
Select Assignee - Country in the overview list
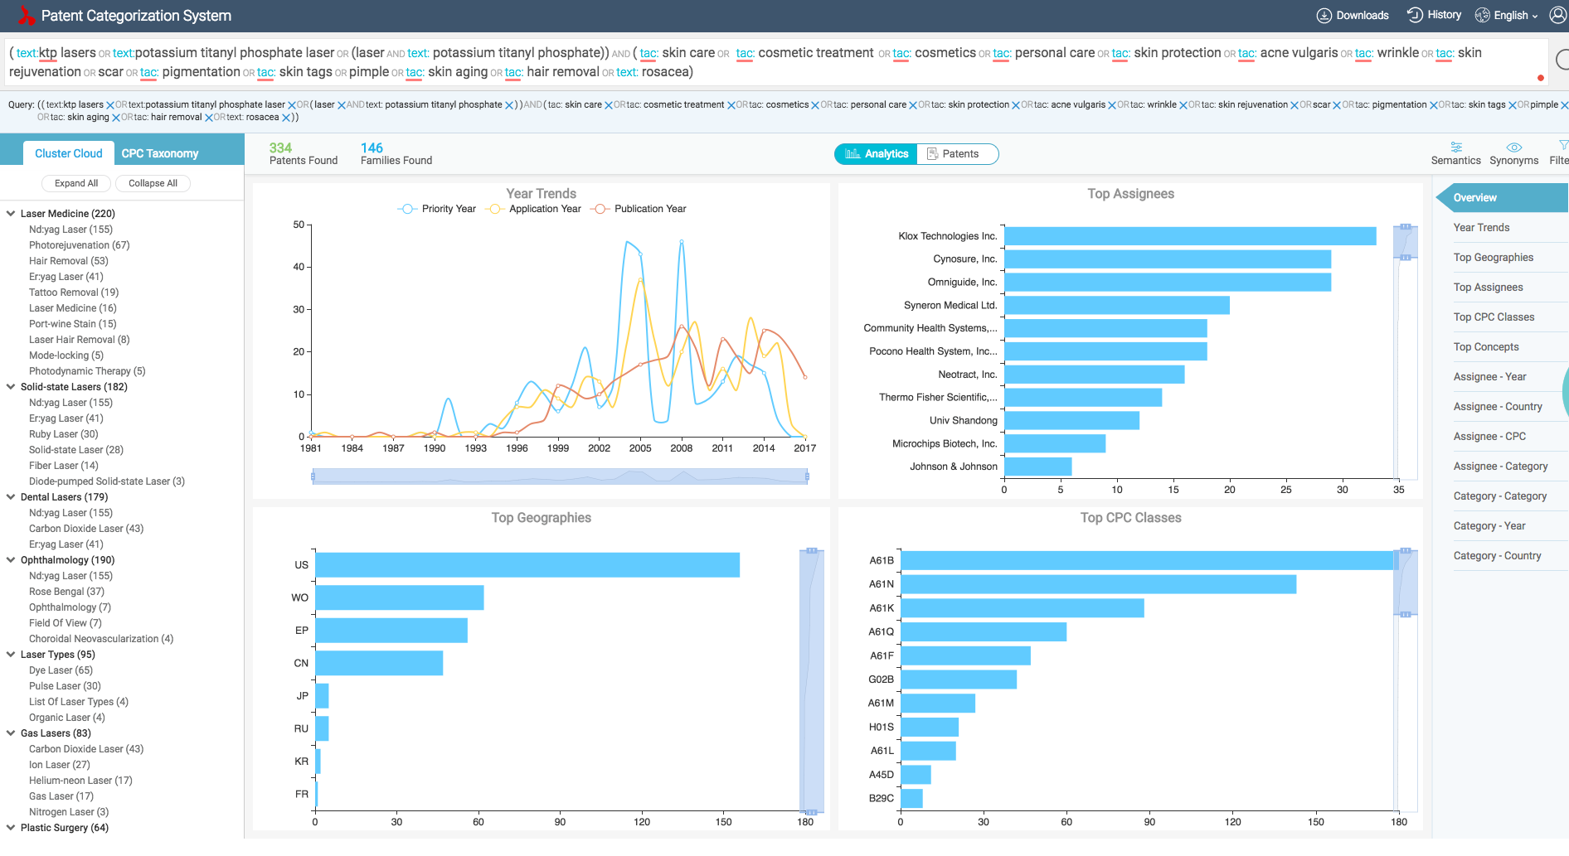[x=1497, y=407]
